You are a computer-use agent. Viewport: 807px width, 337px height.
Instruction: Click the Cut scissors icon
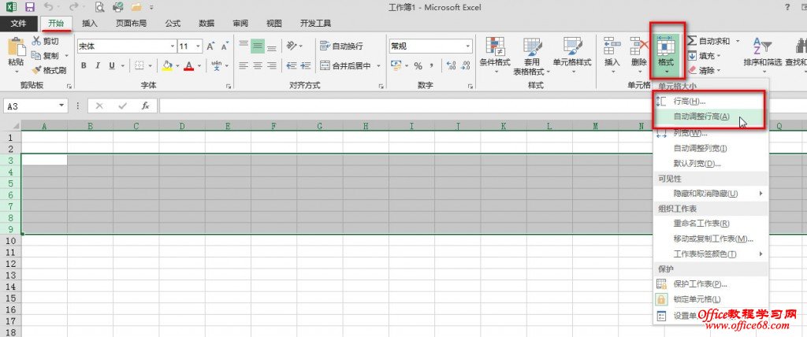[x=36, y=41]
